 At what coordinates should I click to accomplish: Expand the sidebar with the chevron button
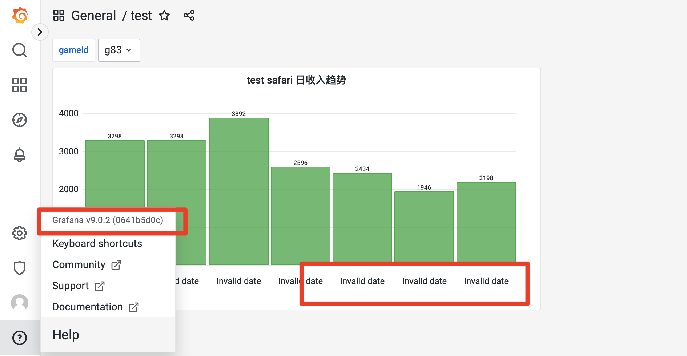pyautogui.click(x=40, y=32)
